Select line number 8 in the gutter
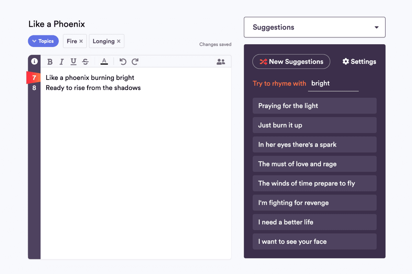The image size is (412, 274). point(34,88)
